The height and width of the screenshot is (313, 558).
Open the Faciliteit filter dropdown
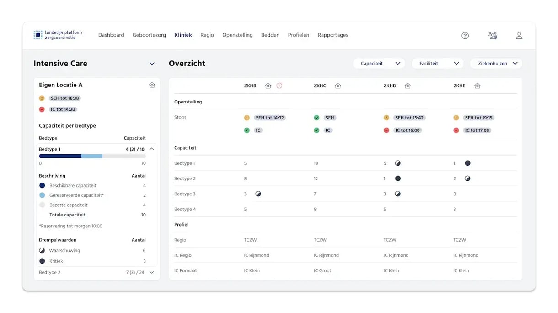coord(438,64)
